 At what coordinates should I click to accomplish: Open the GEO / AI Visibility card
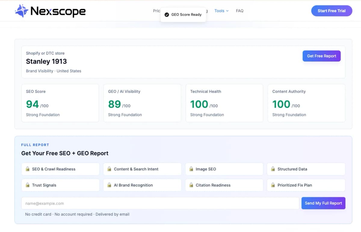coord(142,103)
